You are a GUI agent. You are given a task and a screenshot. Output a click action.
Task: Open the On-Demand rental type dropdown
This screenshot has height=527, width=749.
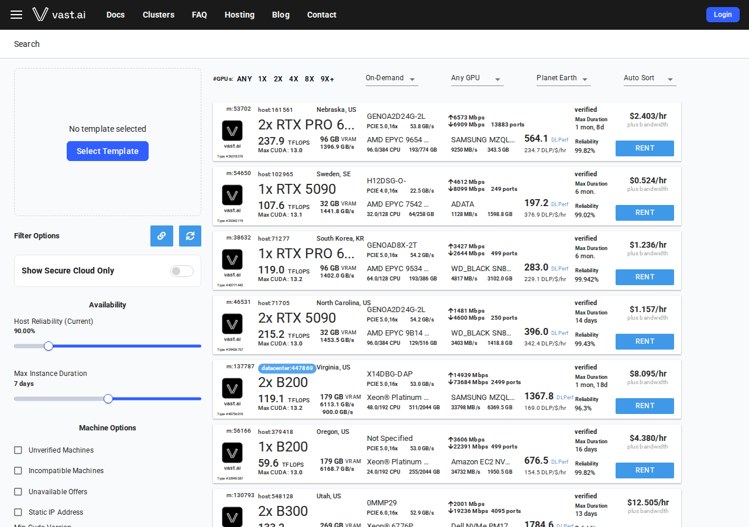tap(392, 78)
